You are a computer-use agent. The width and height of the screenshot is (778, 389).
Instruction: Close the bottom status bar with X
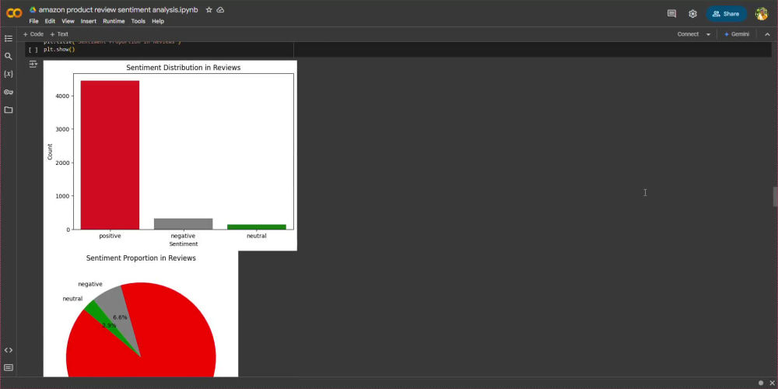pyautogui.click(x=772, y=383)
